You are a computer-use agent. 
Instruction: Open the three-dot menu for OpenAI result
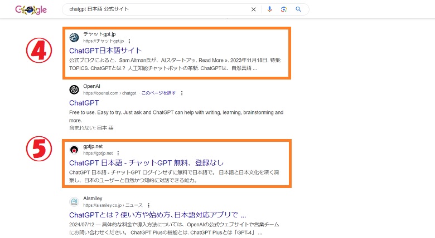click(x=182, y=93)
